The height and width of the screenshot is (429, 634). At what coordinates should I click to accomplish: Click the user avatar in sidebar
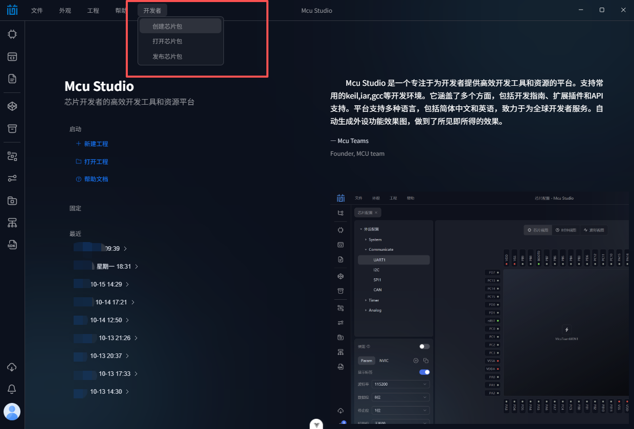tap(12, 412)
